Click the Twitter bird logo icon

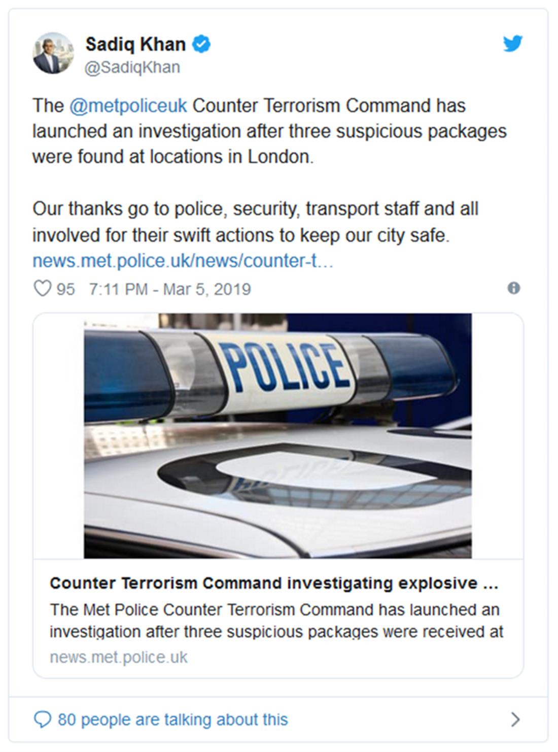[x=513, y=44]
